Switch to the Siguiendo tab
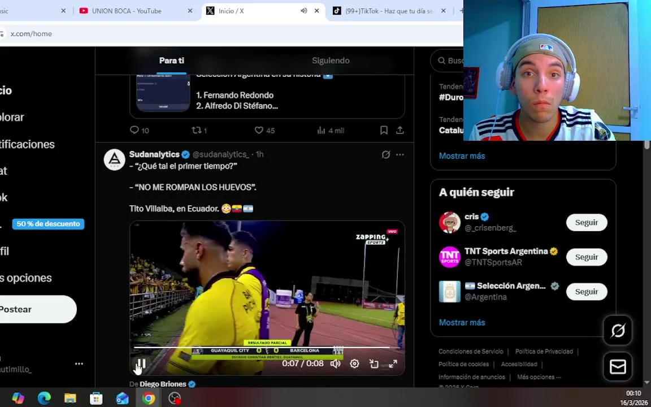 click(x=331, y=60)
